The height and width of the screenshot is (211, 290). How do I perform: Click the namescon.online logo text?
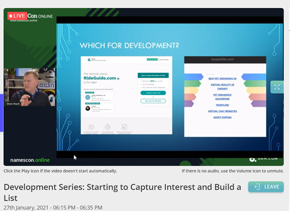click(x=30, y=160)
